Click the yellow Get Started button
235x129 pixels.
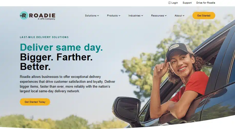click(x=204, y=15)
